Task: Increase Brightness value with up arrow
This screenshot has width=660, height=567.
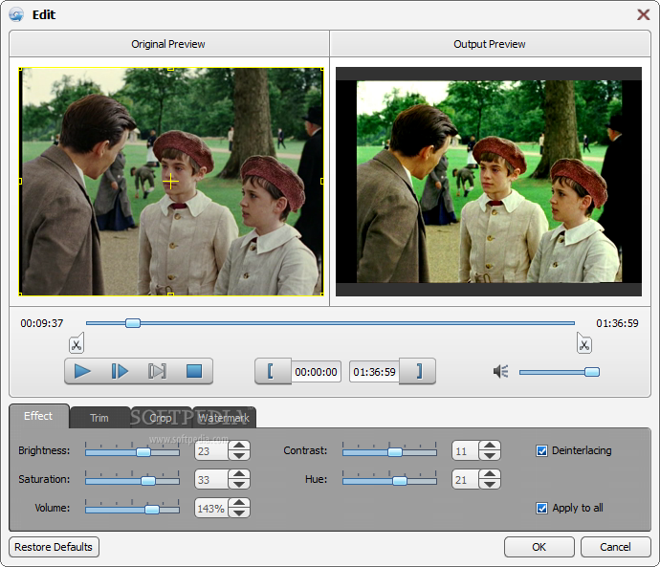Action: (x=239, y=446)
